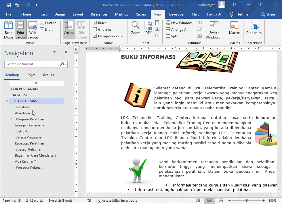
Task: Switch to the Developer ribbon tab
Action: click(x=177, y=14)
